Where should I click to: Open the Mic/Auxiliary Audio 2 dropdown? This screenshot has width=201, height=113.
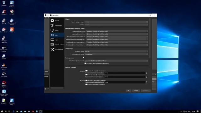(117, 40)
